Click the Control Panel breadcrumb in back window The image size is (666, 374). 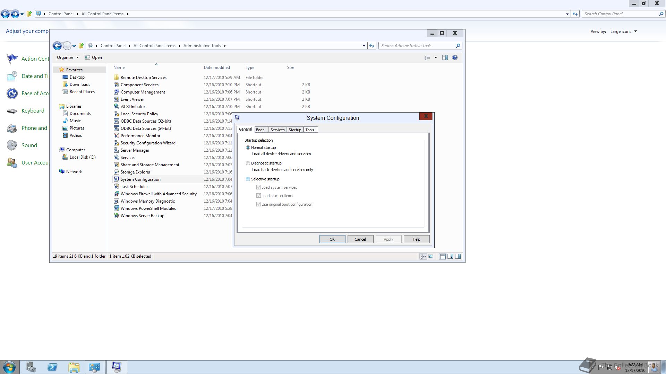61,14
